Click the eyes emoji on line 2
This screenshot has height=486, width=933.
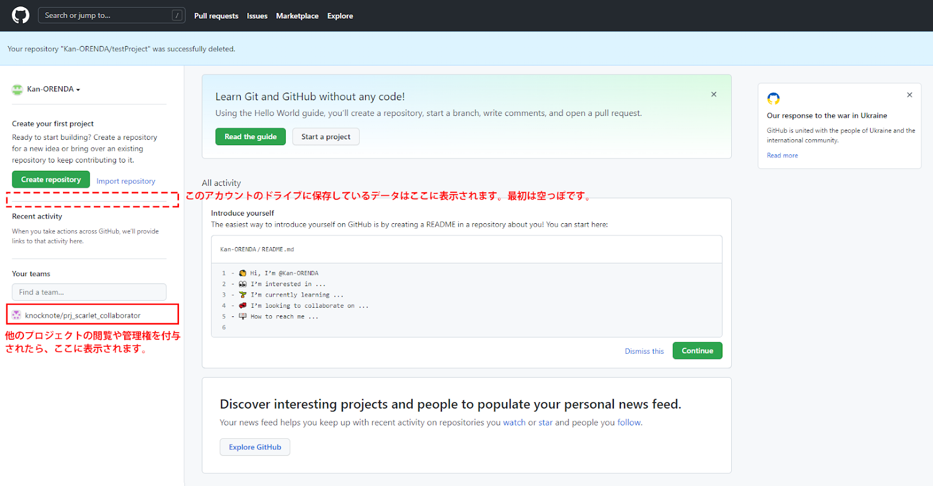point(243,284)
